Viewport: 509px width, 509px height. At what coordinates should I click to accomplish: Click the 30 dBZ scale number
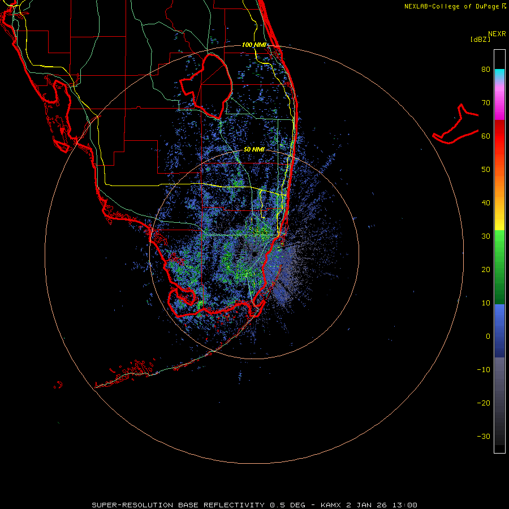coord(486,236)
